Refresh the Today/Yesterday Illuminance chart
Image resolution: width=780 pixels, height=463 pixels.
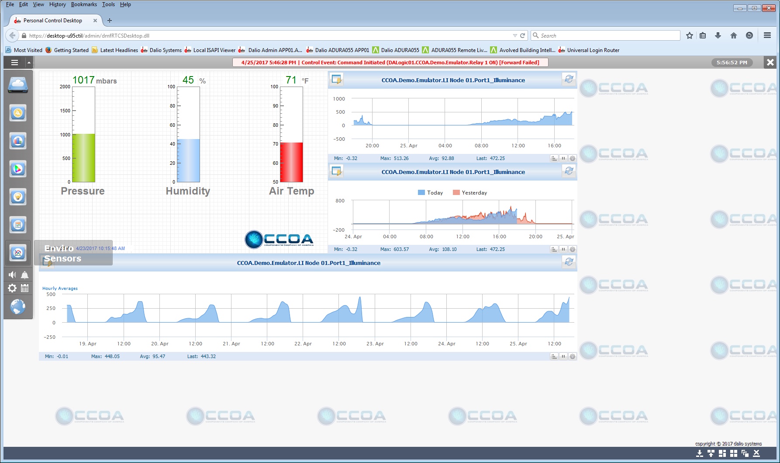click(x=569, y=171)
